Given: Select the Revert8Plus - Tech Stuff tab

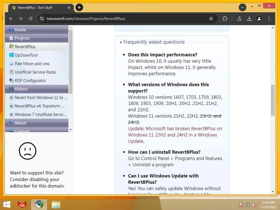Looking at the screenshot, I should pyautogui.click(x=41, y=8).
